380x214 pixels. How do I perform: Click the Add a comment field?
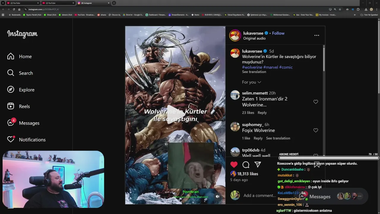click(260, 195)
